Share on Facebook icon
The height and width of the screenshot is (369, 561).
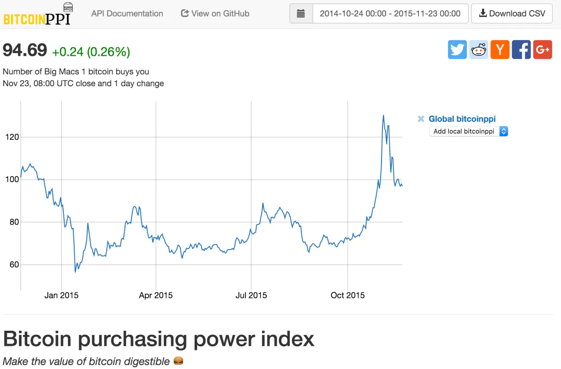(x=521, y=50)
